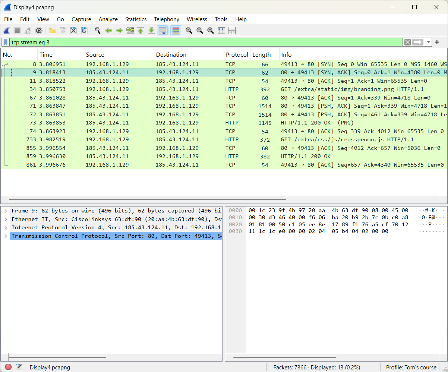Open the recent filters dropdown arrow
The width and height of the screenshot is (448, 372).
pos(429,42)
